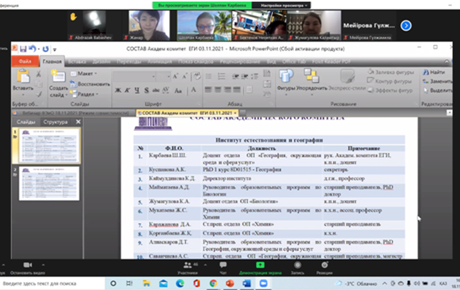Open the File (Файл) tab
The height and width of the screenshot is (290, 460).
pyautogui.click(x=25, y=61)
